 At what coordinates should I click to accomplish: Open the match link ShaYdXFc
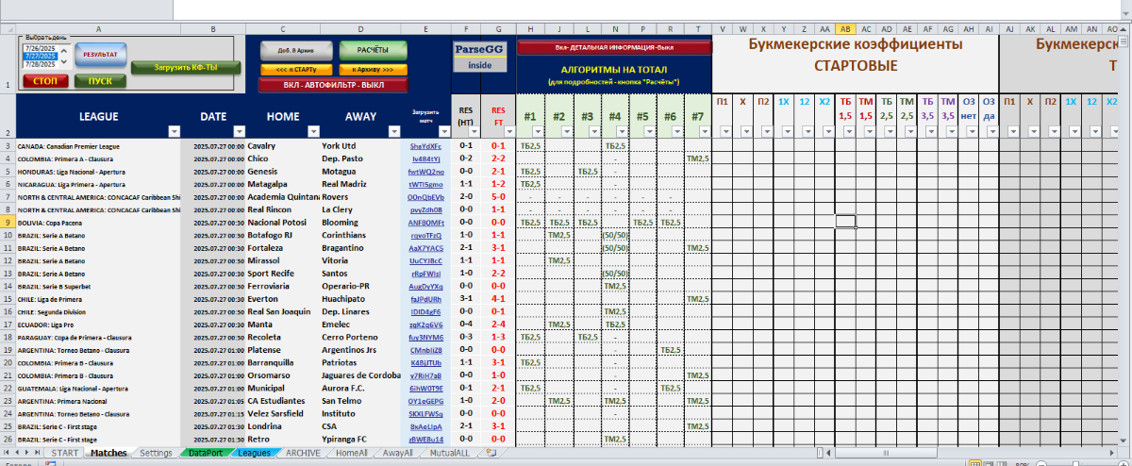[425, 146]
